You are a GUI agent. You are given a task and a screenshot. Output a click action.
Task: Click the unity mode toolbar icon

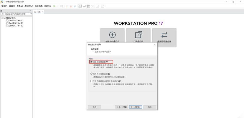pos(92,6)
